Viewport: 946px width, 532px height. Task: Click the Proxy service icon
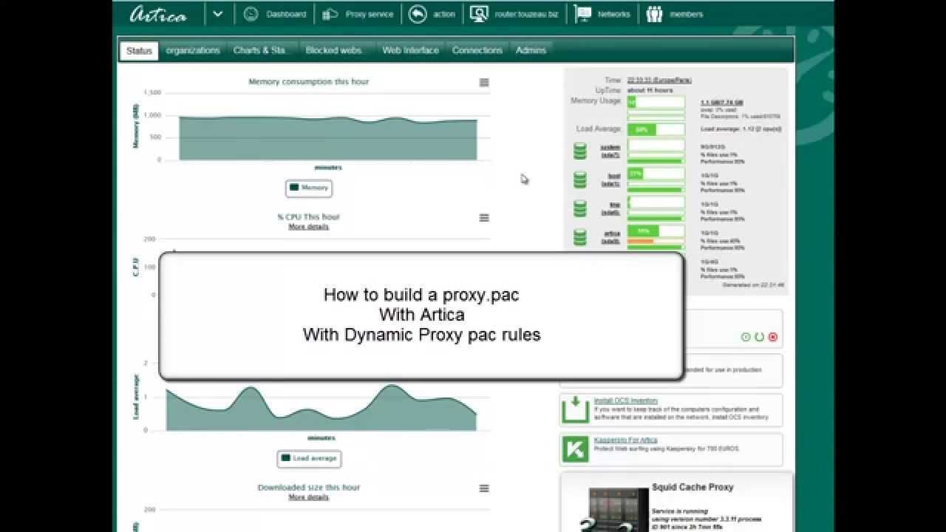tap(331, 14)
